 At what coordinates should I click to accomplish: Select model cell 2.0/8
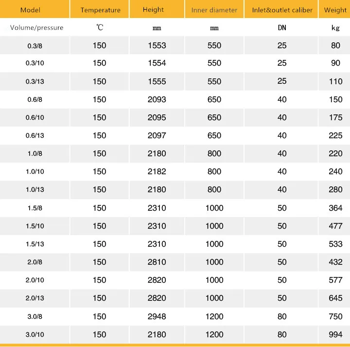(x=35, y=262)
